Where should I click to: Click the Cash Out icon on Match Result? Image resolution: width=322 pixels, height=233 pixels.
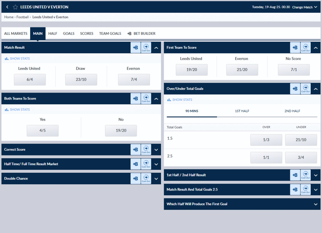(146, 47)
